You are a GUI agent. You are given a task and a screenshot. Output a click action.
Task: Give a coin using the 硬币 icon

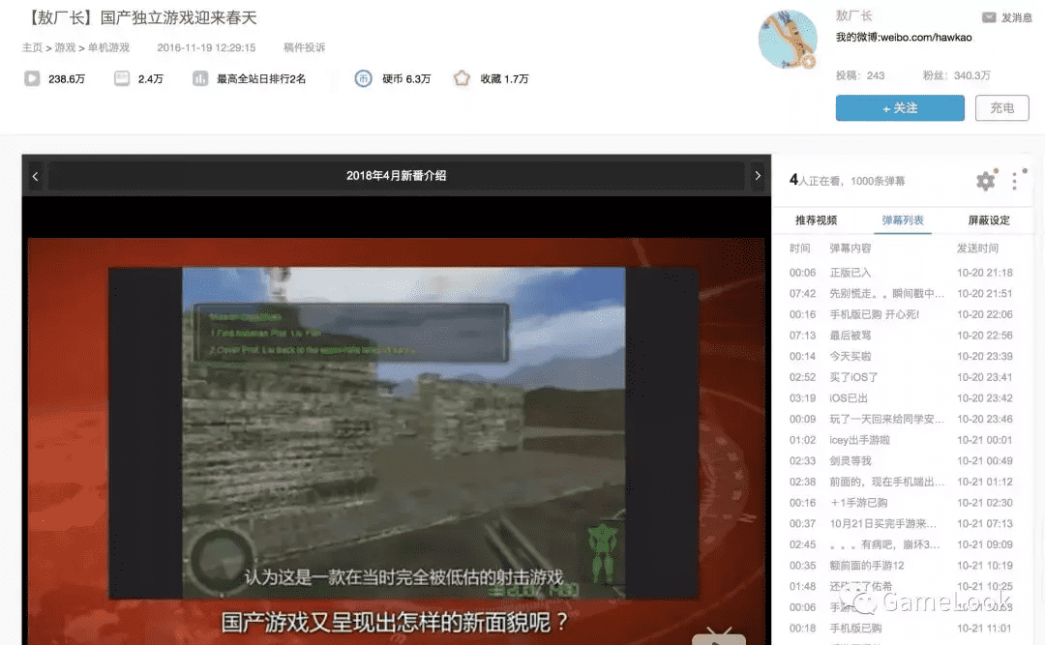[363, 78]
